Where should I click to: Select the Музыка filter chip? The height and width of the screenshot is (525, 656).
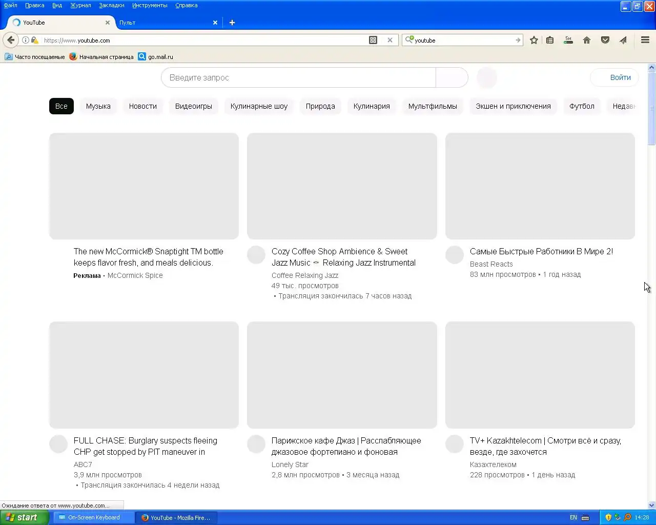[x=98, y=106]
